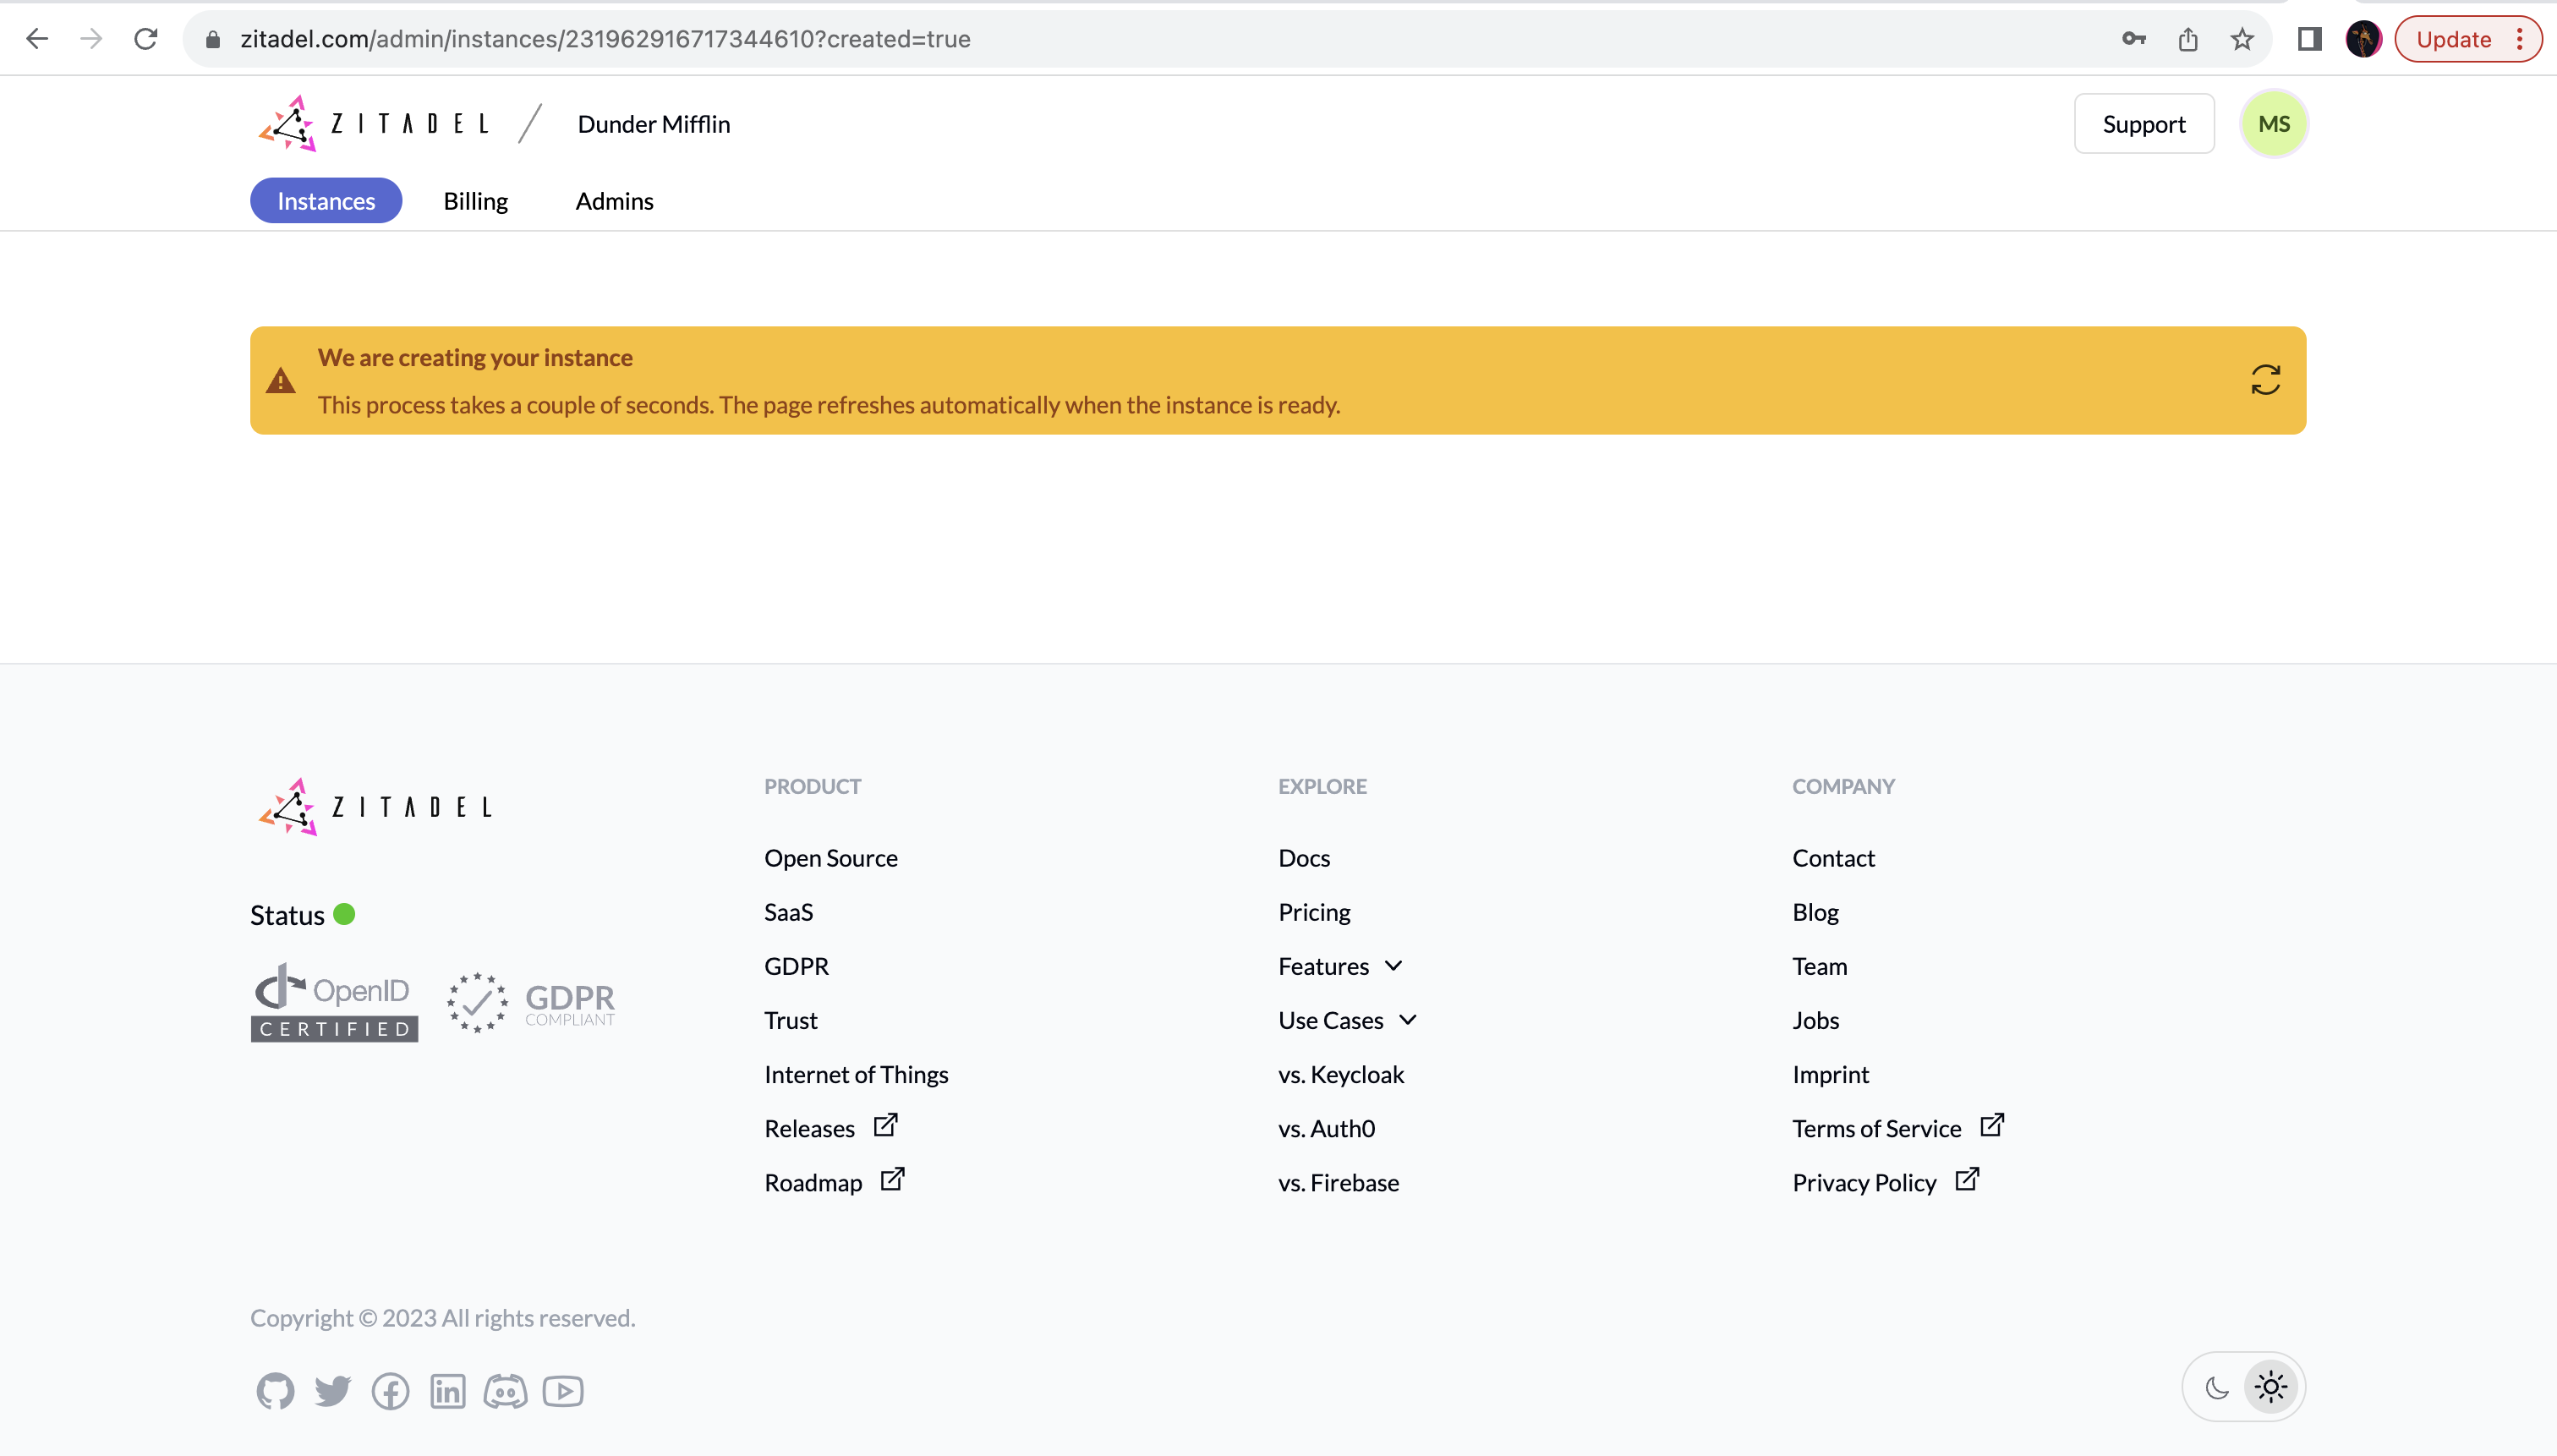Switch to the Admins tab

pyautogui.click(x=614, y=201)
